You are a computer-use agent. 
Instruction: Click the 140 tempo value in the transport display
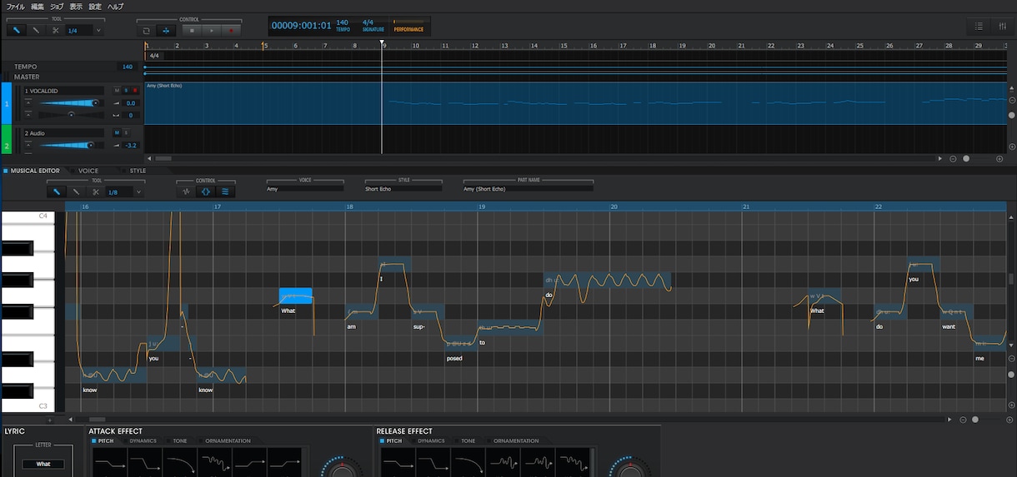click(x=342, y=22)
